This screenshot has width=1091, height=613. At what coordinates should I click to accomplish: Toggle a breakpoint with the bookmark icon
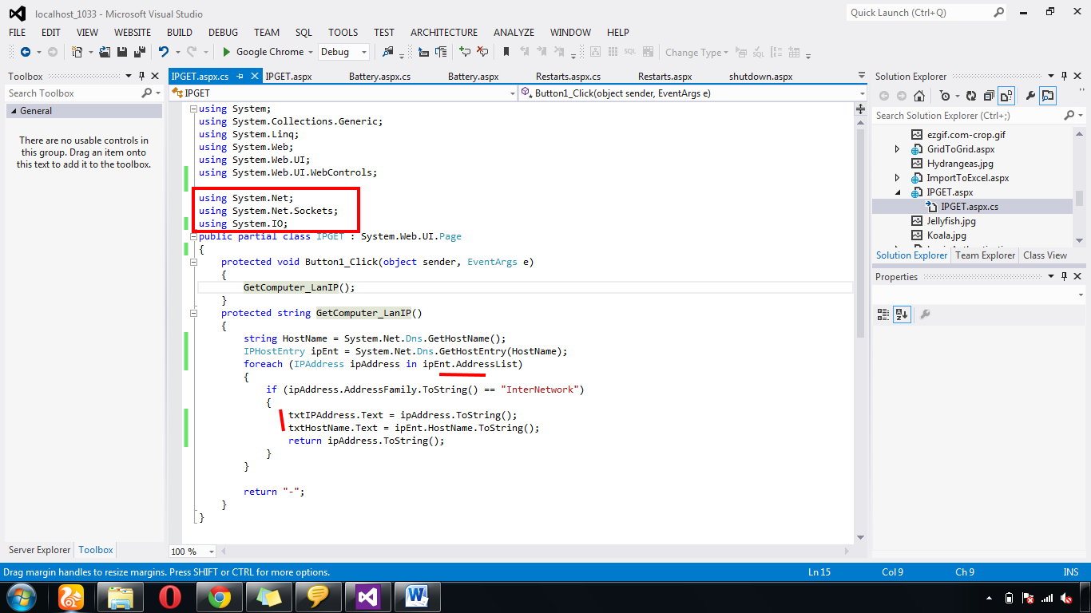pyautogui.click(x=506, y=52)
